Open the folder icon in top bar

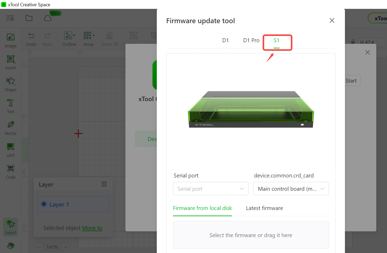point(29,18)
